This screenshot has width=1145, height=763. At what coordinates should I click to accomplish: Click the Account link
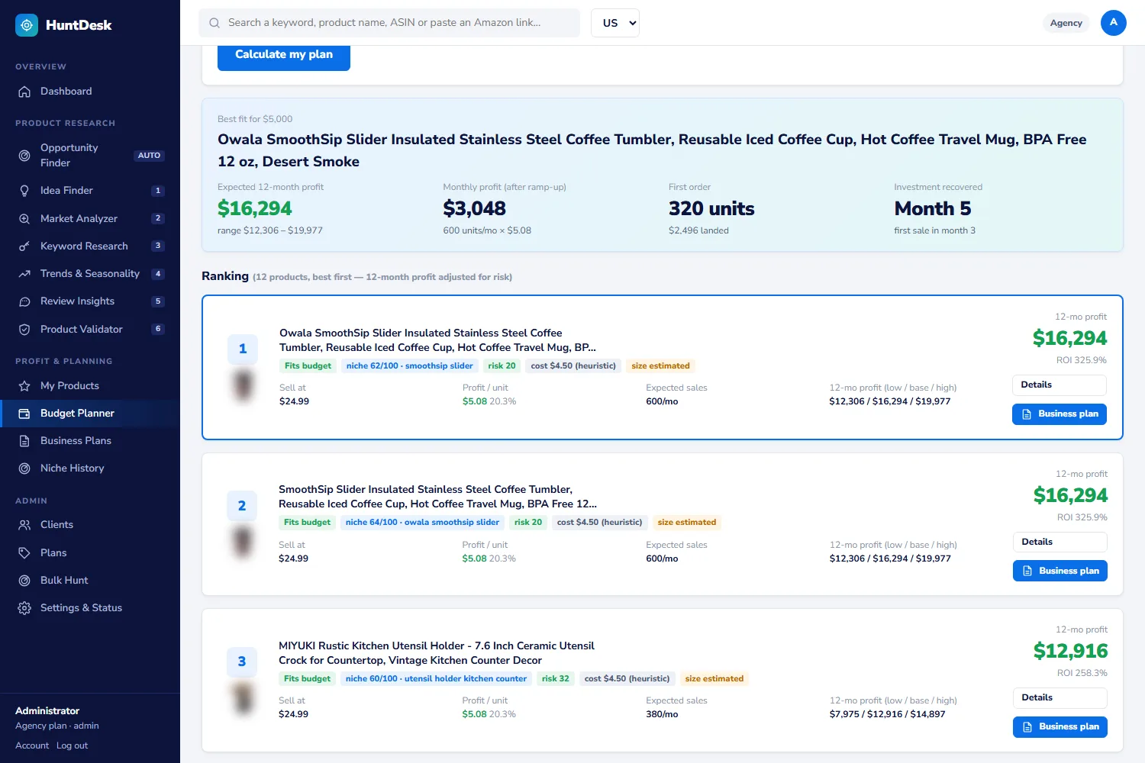click(x=32, y=745)
